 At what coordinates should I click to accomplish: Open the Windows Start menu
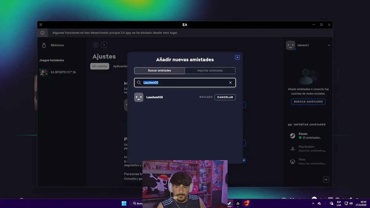[124, 203]
